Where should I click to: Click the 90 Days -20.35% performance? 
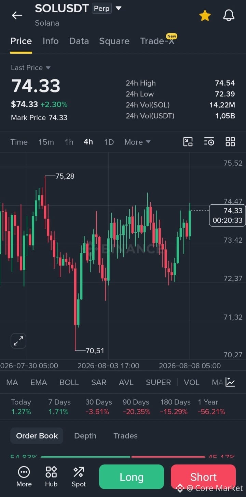click(136, 407)
